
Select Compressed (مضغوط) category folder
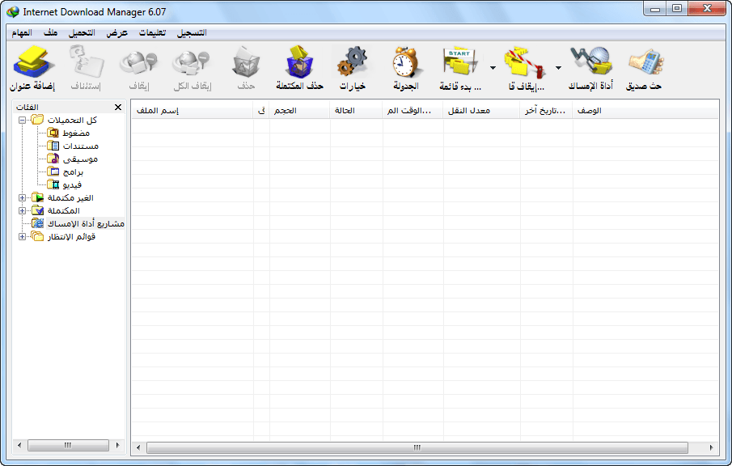pos(69,133)
